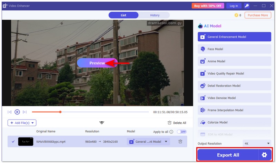Click the Original Name column header

pyautogui.click(x=46, y=131)
